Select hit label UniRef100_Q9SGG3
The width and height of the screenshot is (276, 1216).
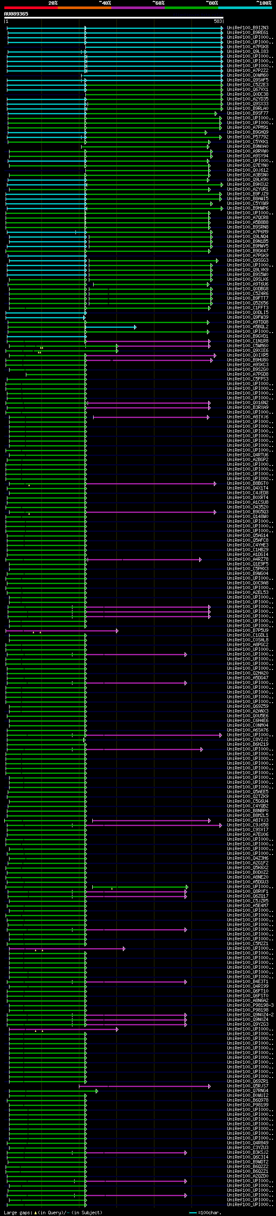[248, 261]
